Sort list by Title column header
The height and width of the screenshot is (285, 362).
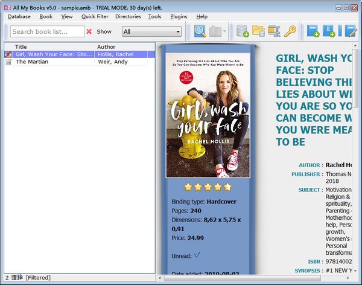[x=48, y=46]
